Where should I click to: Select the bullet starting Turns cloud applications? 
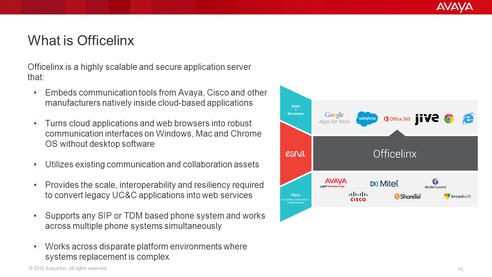pos(153,133)
